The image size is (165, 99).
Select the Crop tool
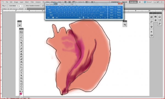click(x=21, y=43)
